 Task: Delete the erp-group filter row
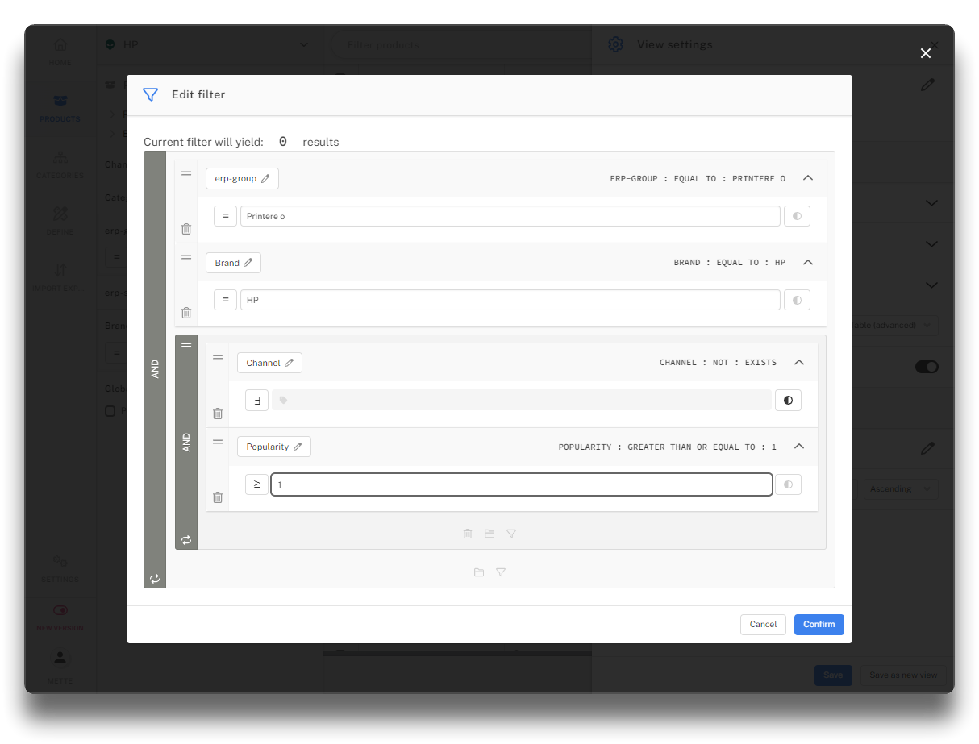click(186, 229)
